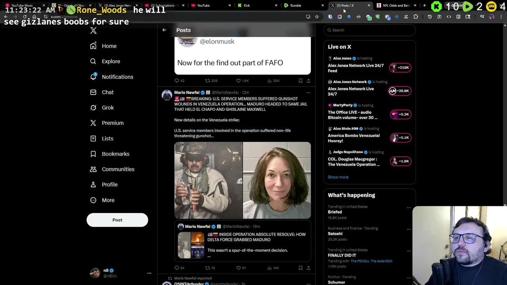Click Show more under Live on X

[338, 177]
